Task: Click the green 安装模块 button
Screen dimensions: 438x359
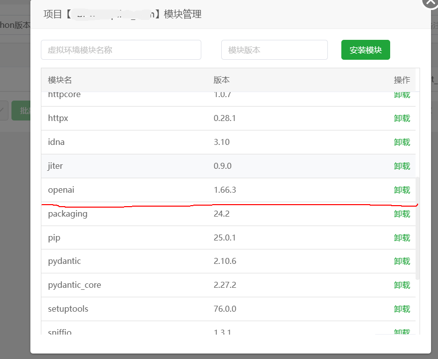Action: point(365,50)
